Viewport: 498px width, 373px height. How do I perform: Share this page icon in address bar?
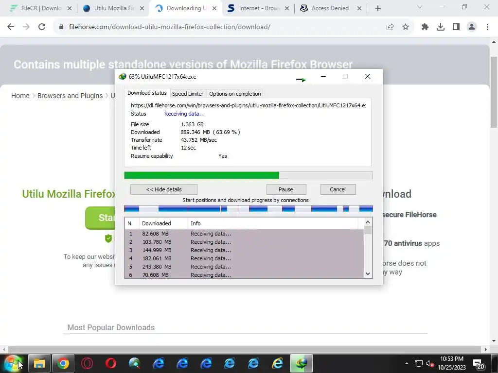point(390,27)
